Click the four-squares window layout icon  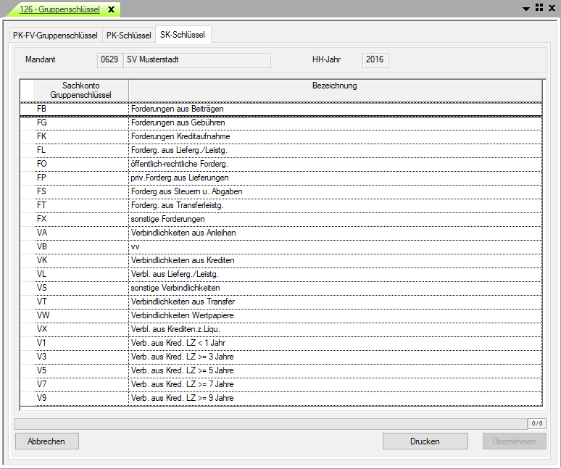539,7
